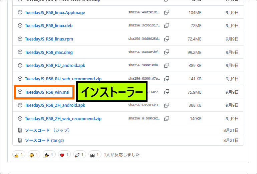Copy SHA256 hash for TuesdayJS_R58_RU_android.apk
Viewport: 257px width, 174px height.
click(x=167, y=65)
